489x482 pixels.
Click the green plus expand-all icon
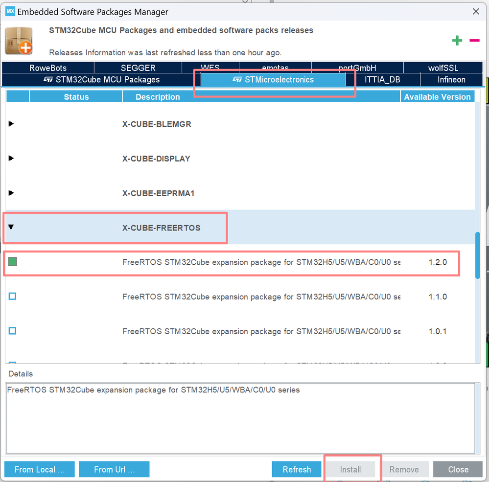(x=457, y=40)
